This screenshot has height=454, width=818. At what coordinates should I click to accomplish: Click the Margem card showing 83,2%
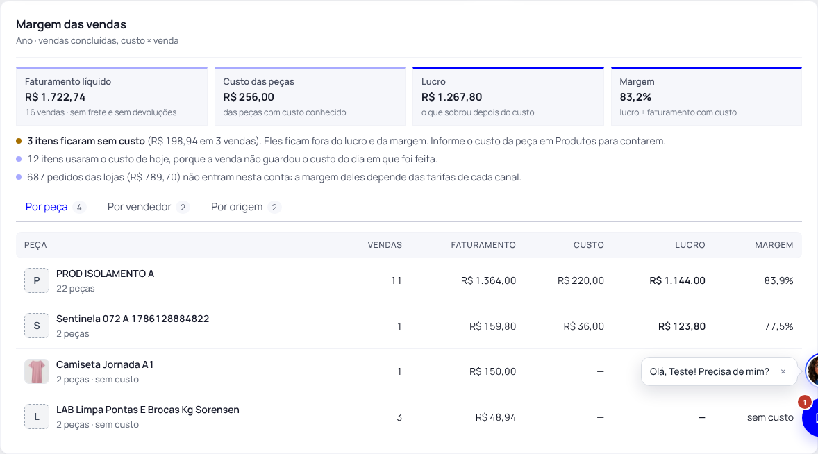tap(706, 96)
